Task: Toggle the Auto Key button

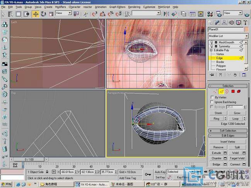Action: click(x=160, y=172)
